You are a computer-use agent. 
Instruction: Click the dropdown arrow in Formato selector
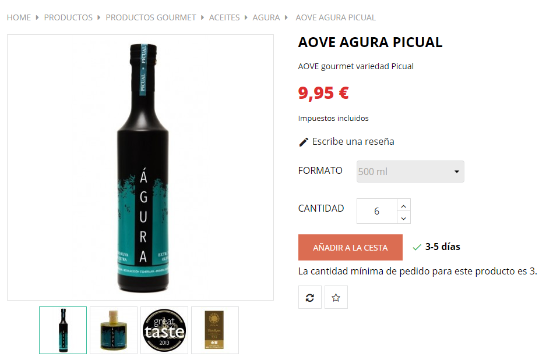[456, 172]
